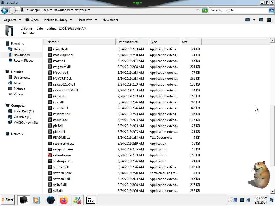Open the 7-Zip icon in taskbar
Image resolution: width=275 pixels, height=206 pixels.
91,200
